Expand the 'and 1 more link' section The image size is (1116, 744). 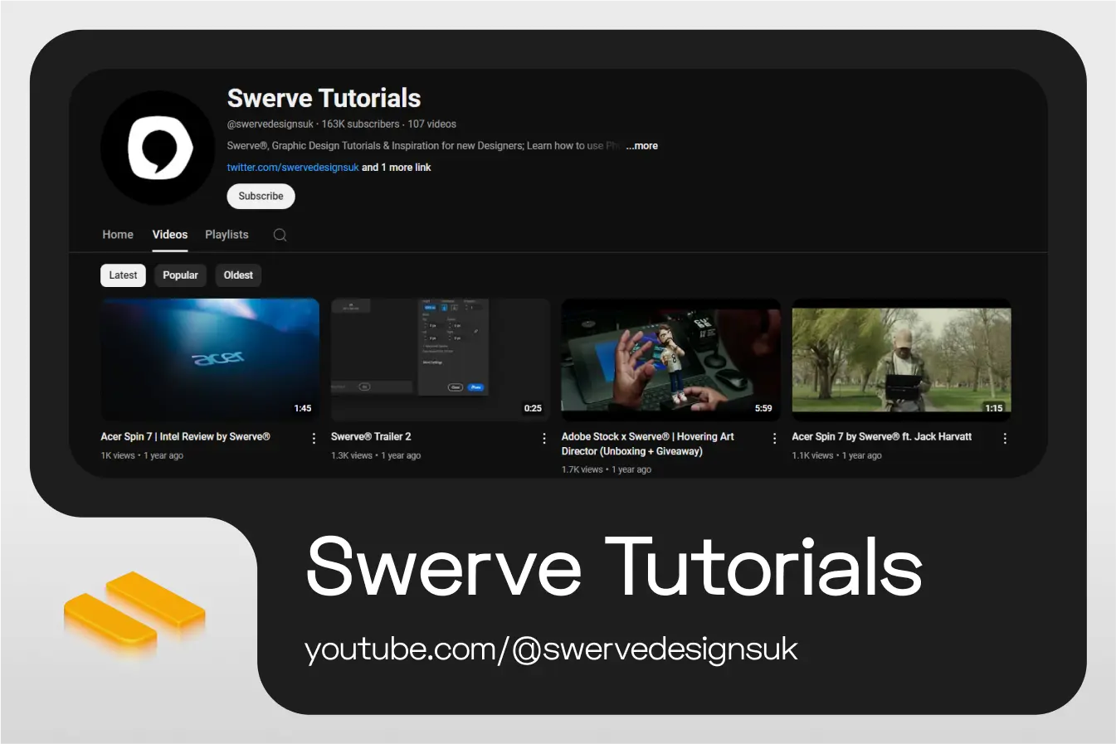396,167
